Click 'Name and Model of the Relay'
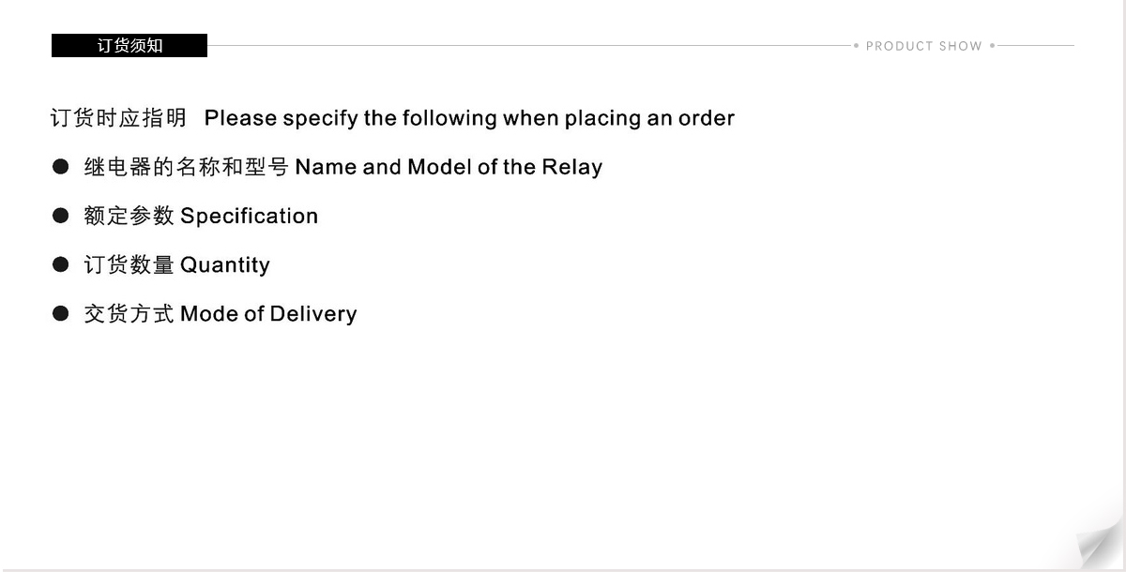This screenshot has width=1126, height=572. tap(449, 167)
